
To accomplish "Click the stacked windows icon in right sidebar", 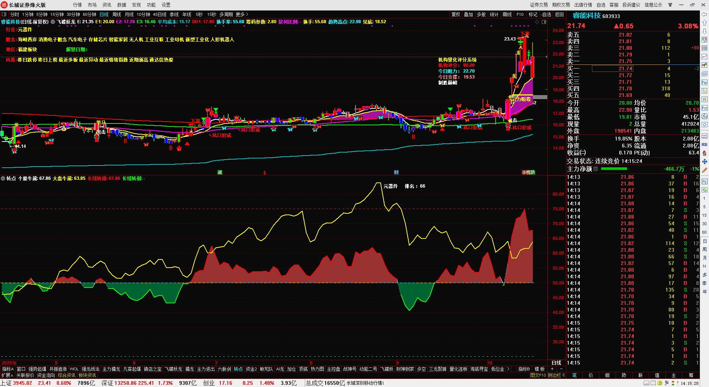I will point(705,74).
